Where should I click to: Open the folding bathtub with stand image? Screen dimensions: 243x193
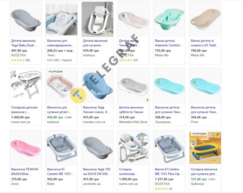(26, 86)
